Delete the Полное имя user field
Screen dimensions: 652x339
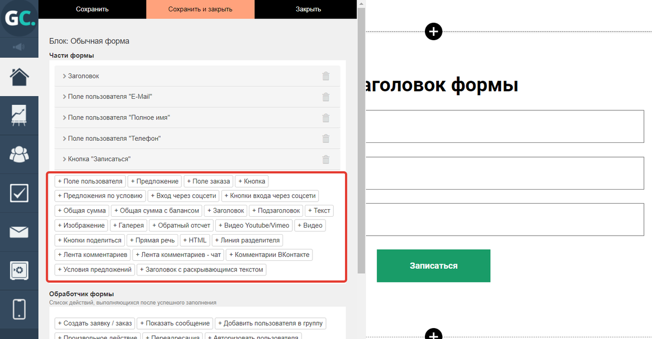coord(326,117)
